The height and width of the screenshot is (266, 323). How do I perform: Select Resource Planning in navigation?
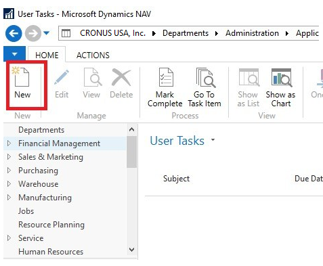(51, 225)
